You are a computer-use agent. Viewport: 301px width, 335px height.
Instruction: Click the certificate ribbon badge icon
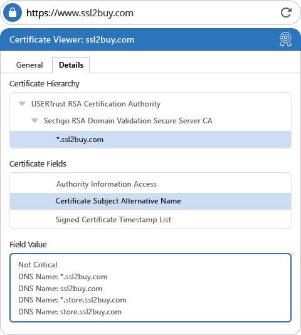[x=285, y=39]
